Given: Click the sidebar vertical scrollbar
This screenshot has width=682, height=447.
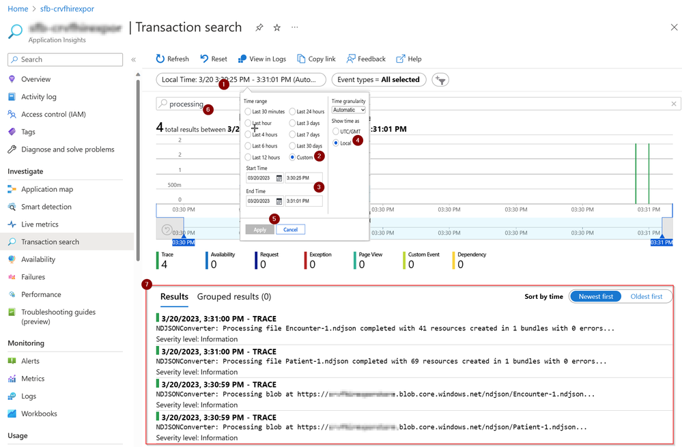Looking at the screenshot, I should click(x=138, y=169).
